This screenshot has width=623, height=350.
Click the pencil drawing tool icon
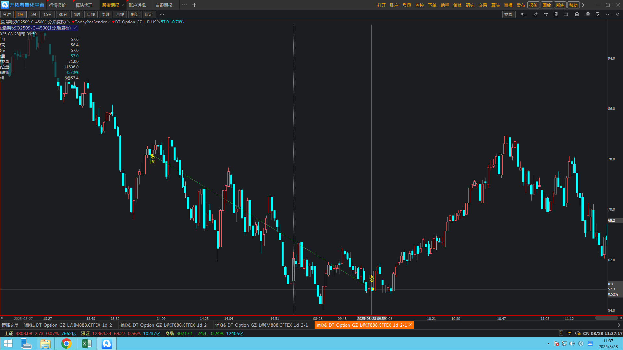pos(535,14)
